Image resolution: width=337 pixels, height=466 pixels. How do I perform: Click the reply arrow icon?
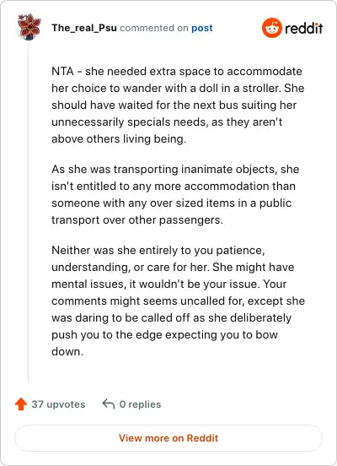click(x=109, y=404)
